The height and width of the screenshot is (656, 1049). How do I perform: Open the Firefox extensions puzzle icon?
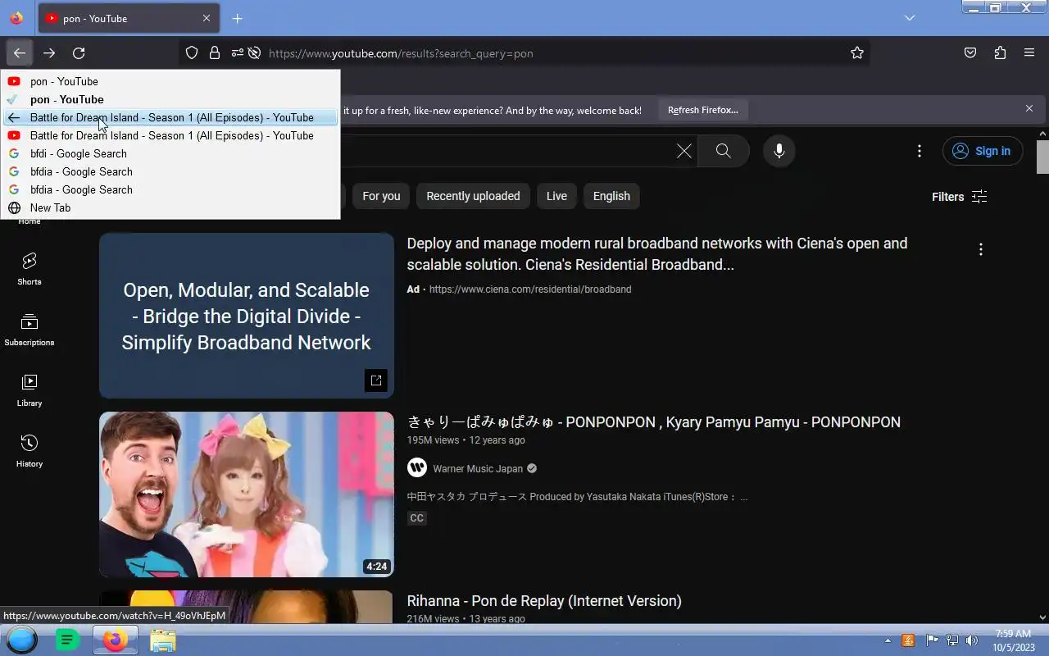point(1000,53)
